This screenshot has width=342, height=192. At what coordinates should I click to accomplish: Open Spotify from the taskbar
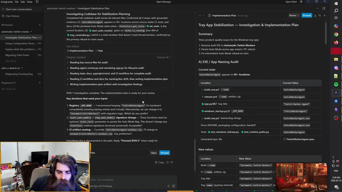coord(336,84)
